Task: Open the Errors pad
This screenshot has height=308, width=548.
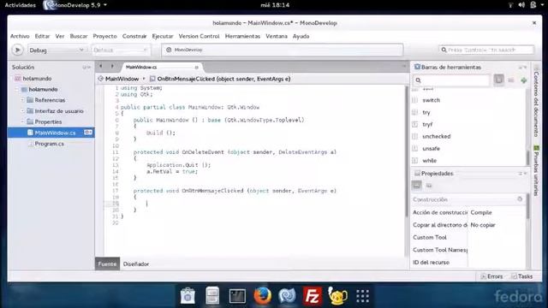Action: coord(491,276)
